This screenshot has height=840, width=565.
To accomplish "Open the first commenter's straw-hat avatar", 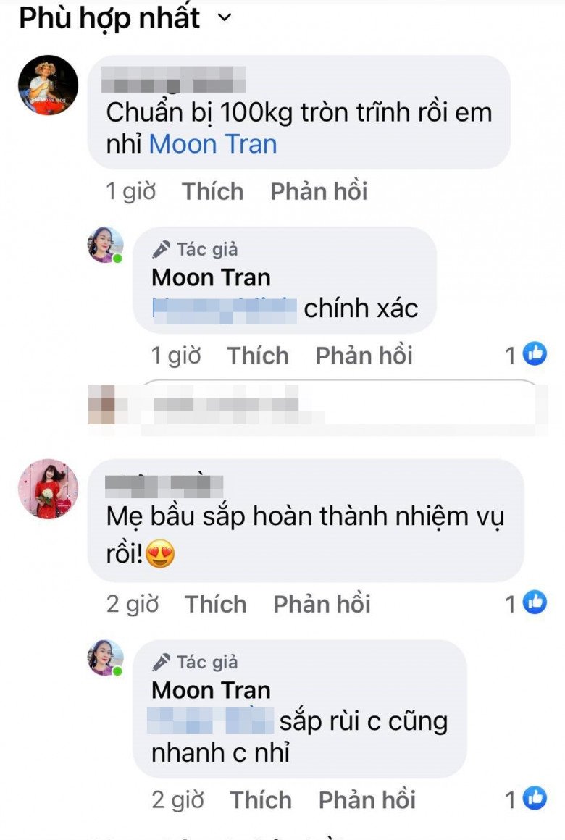I will (x=49, y=85).
